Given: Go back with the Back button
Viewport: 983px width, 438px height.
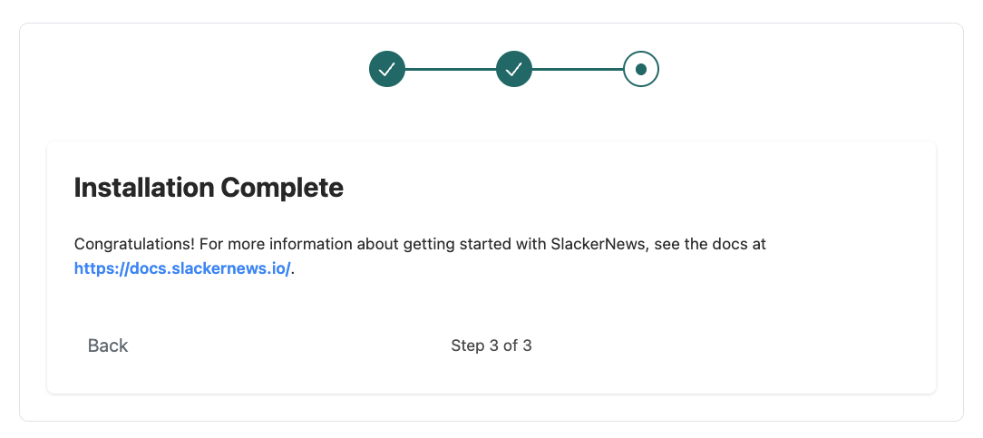Looking at the screenshot, I should pyautogui.click(x=108, y=346).
